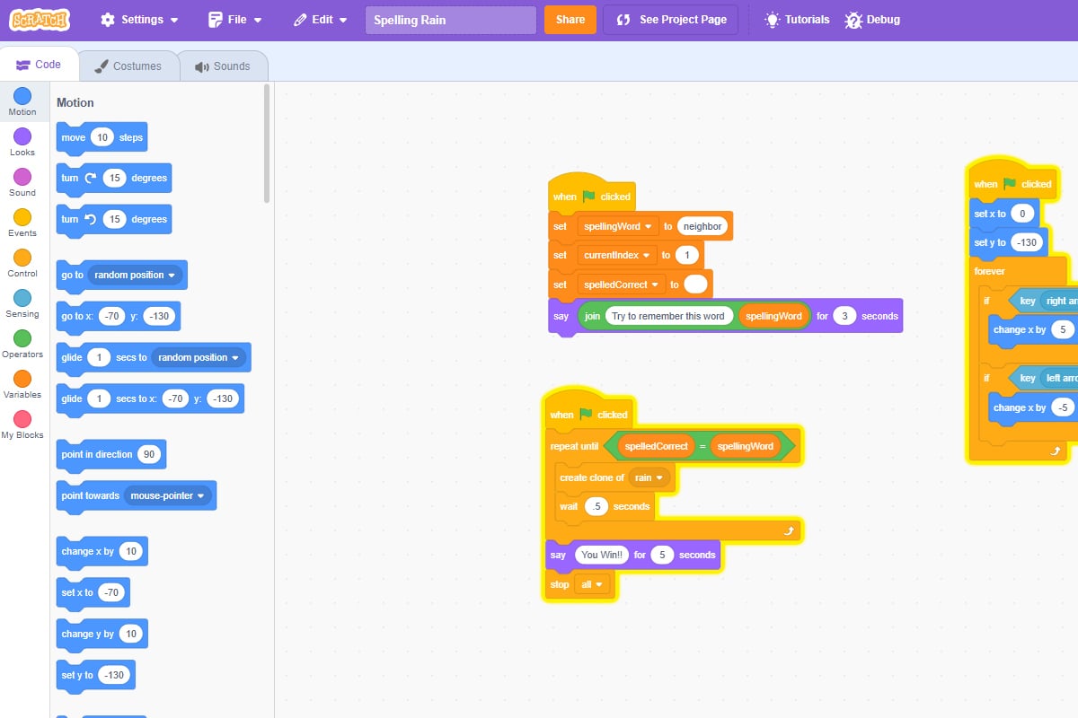Edit the Spelling Rain project title field
Image resolution: width=1078 pixels, height=718 pixels.
coord(451,20)
